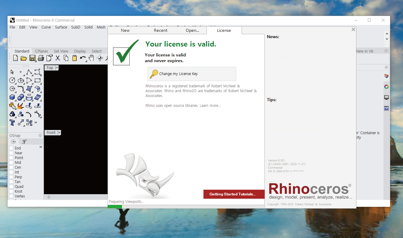Click the Array tool icon in sidebar
Viewport: 403px width, 238px height.
click(x=29, y=122)
